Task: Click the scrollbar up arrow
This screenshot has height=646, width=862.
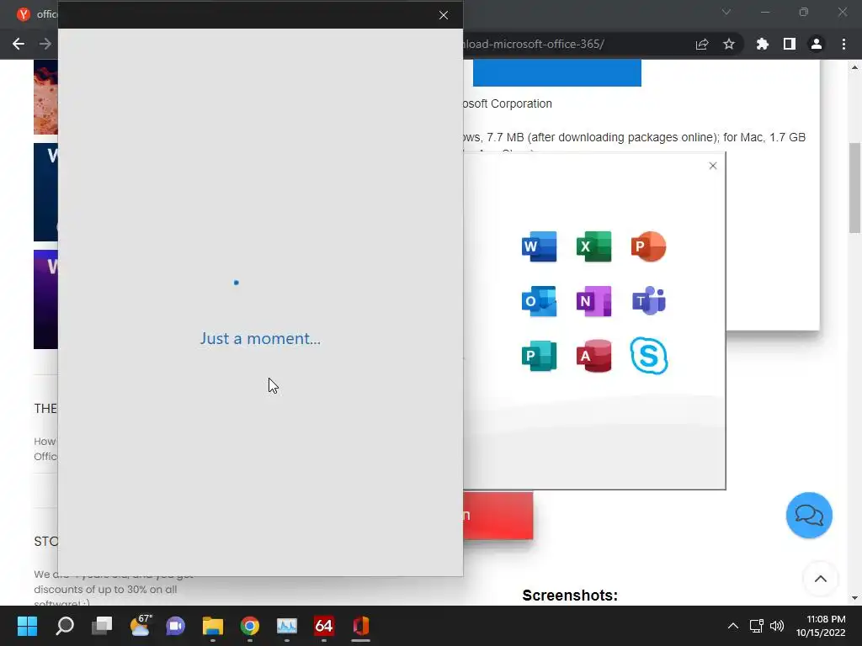Action: click(x=854, y=67)
